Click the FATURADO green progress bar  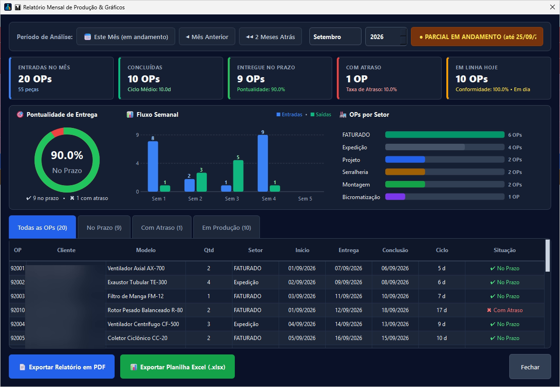(x=445, y=135)
